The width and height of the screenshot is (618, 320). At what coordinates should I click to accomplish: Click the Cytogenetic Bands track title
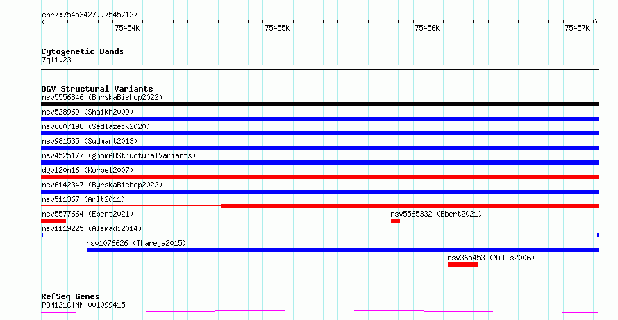[83, 51]
